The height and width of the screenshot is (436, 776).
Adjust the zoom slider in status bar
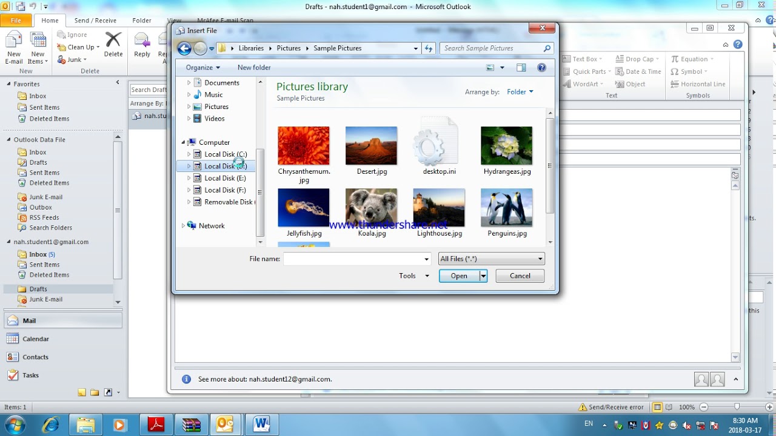(x=737, y=408)
